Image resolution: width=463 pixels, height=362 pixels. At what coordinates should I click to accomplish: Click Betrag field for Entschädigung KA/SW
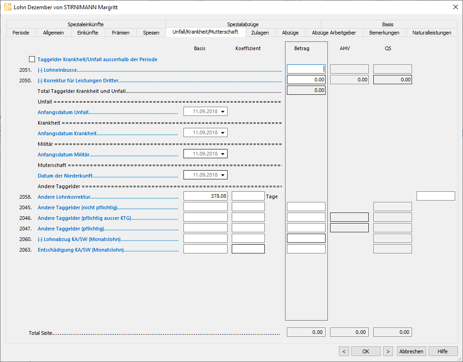point(306,249)
